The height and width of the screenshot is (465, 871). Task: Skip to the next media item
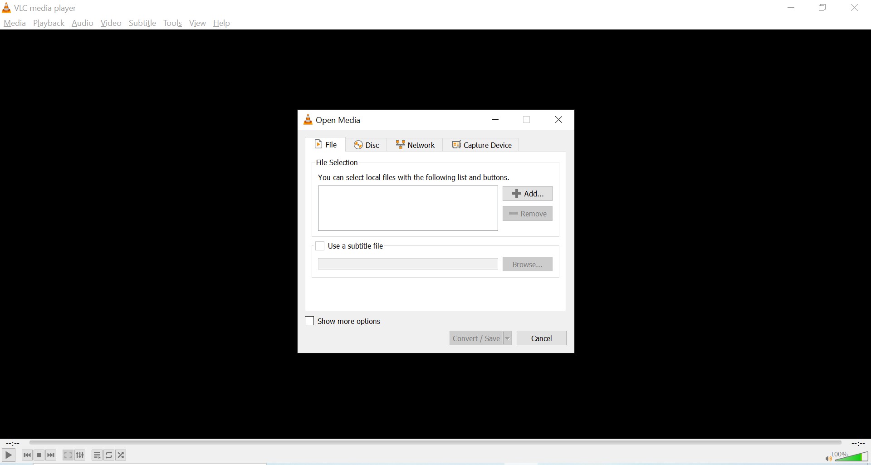tap(51, 455)
